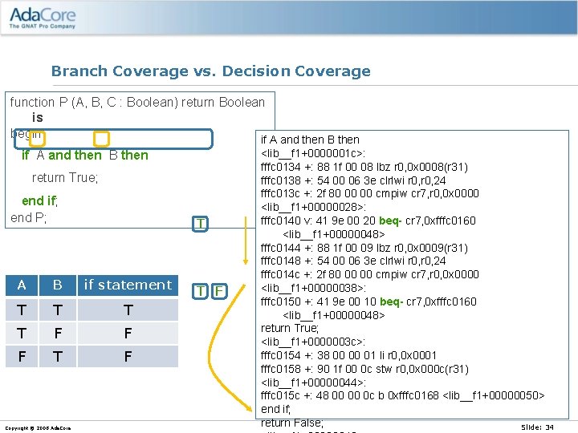Screen dimensions: 578x433
Task: Click the AdaCore logo
Action: tap(43, 18)
